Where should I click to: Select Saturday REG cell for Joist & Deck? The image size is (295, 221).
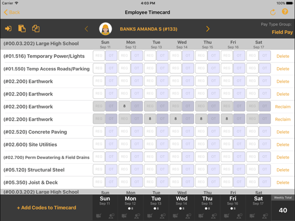point(252,182)
